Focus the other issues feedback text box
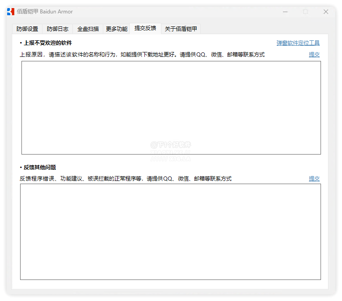This screenshot has width=342, height=301. point(170,232)
